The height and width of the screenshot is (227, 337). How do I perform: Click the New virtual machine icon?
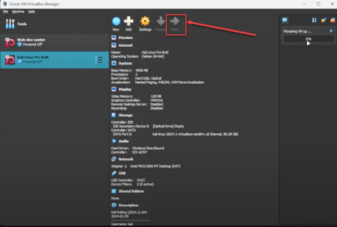pos(116,23)
